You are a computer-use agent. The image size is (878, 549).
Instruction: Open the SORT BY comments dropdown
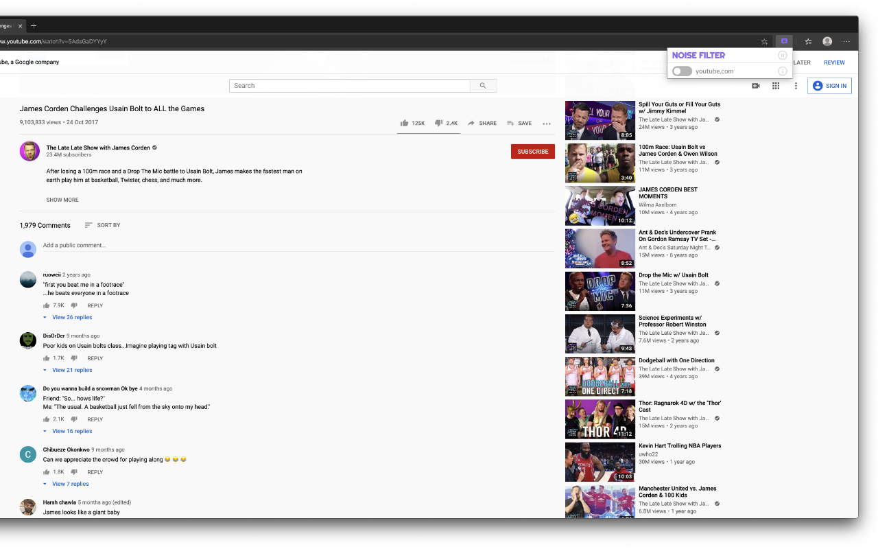coord(102,225)
